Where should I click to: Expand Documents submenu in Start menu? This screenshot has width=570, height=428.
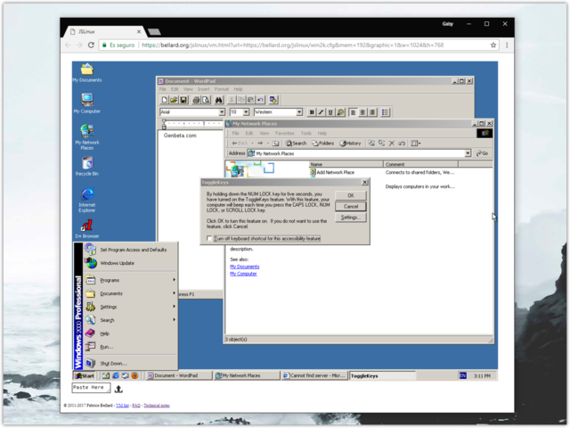[131, 293]
